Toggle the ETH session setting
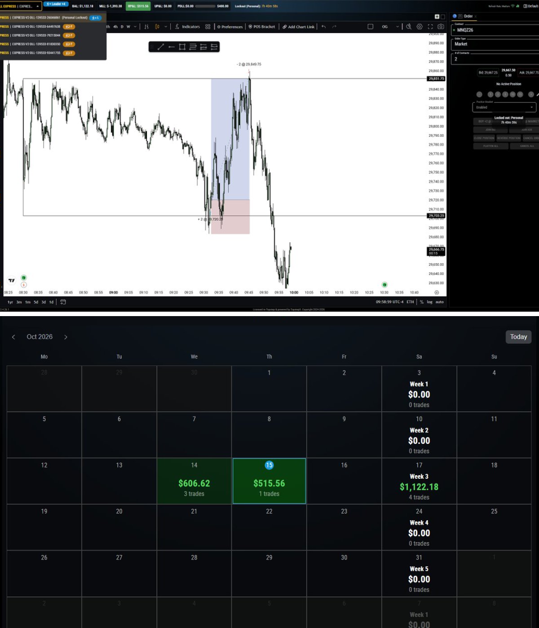Viewport: 539px width, 628px height. click(410, 302)
